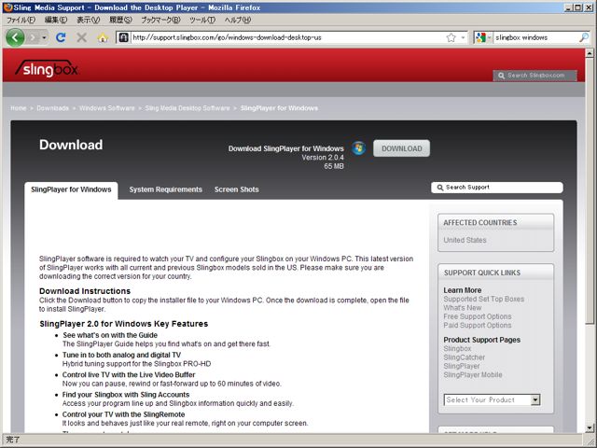Open the Paid Support Options link
Viewport: 597px width, 448px height.
pyautogui.click(x=478, y=326)
